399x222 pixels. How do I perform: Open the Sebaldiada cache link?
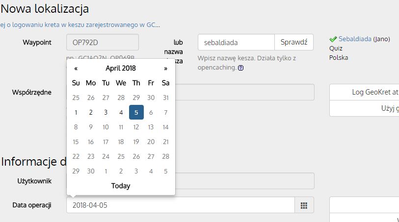click(x=355, y=39)
